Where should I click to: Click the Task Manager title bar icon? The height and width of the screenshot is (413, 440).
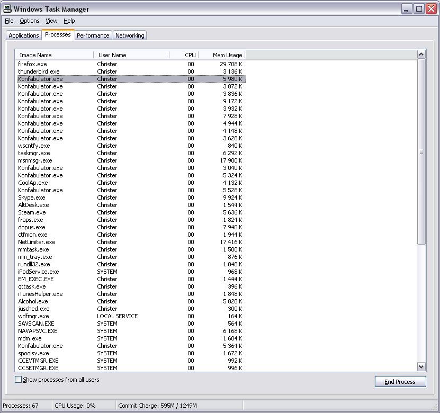click(x=7, y=8)
